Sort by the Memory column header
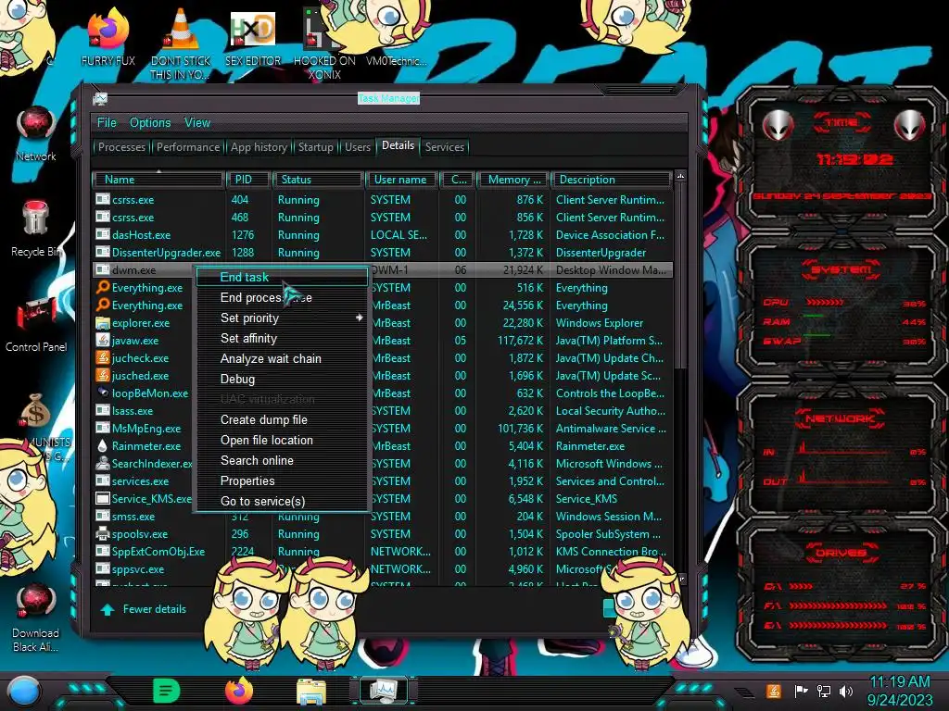The width and height of the screenshot is (949, 711). (x=513, y=180)
